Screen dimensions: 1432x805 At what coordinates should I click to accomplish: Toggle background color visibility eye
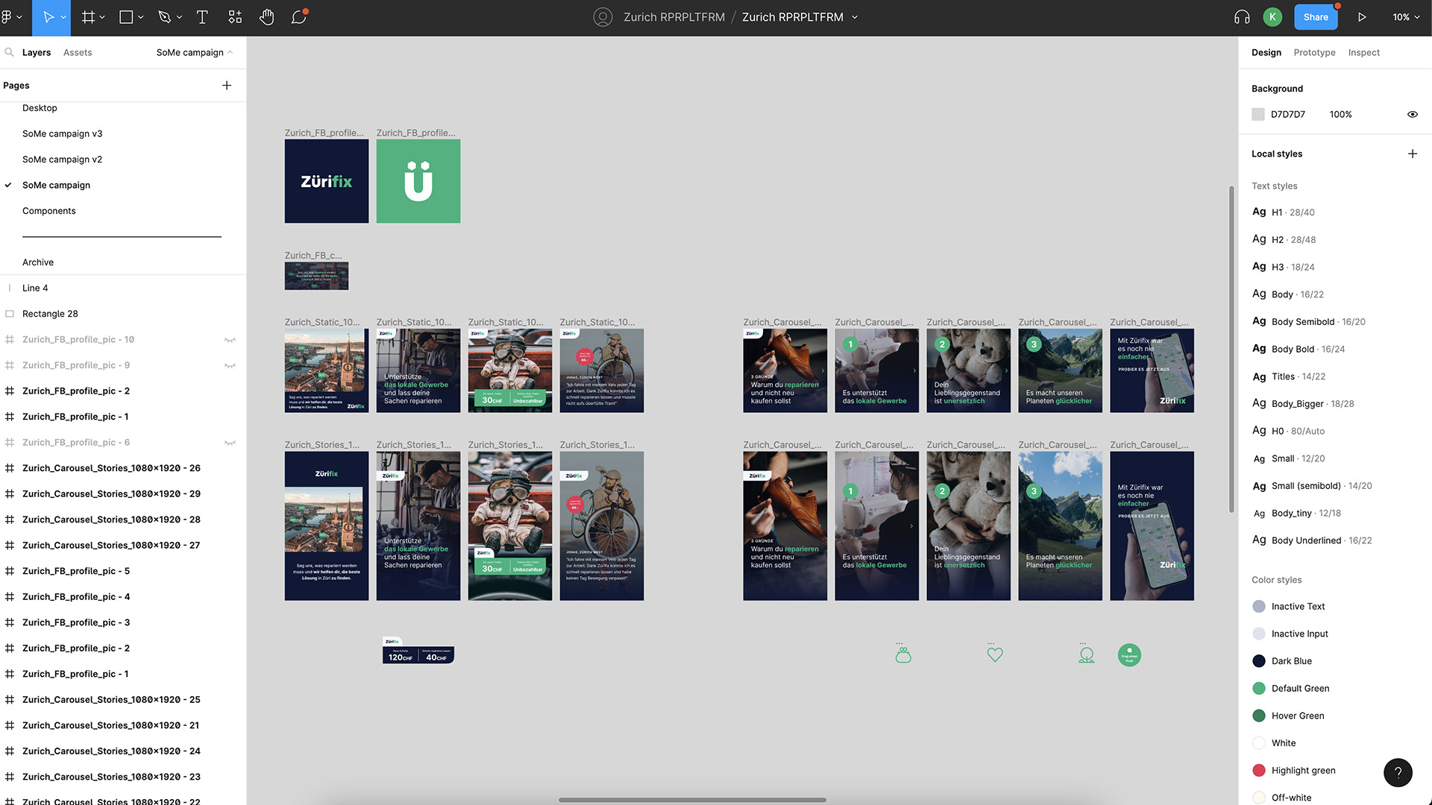coord(1413,114)
